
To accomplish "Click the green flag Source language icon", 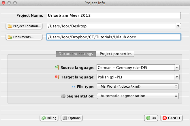I will [57, 67].
